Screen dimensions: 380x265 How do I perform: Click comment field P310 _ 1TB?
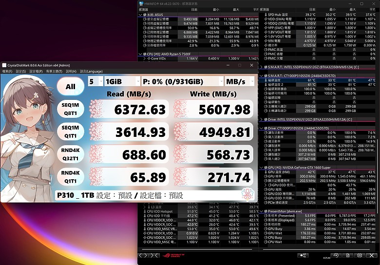pos(148,195)
